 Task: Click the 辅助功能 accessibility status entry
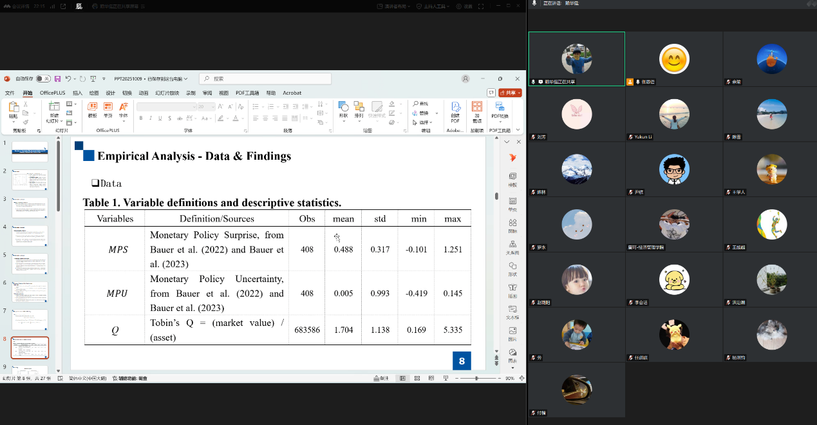click(129, 379)
